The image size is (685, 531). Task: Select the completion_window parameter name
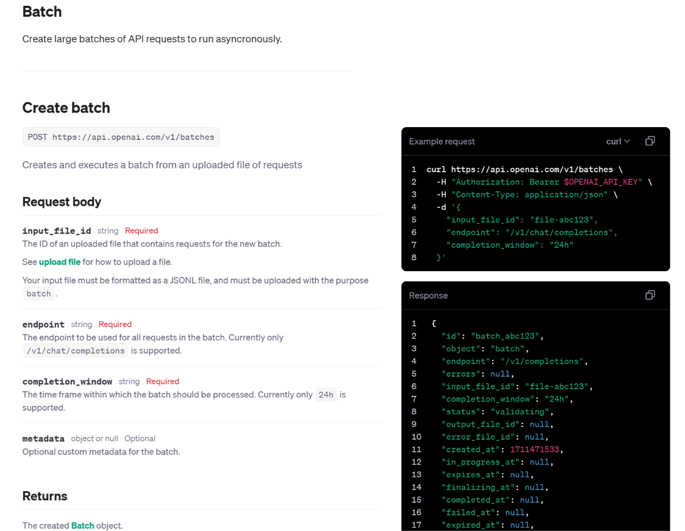tap(67, 381)
